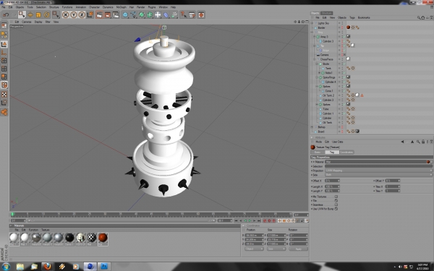
Task: Expand the Bishop group
Action: (x=312, y=127)
